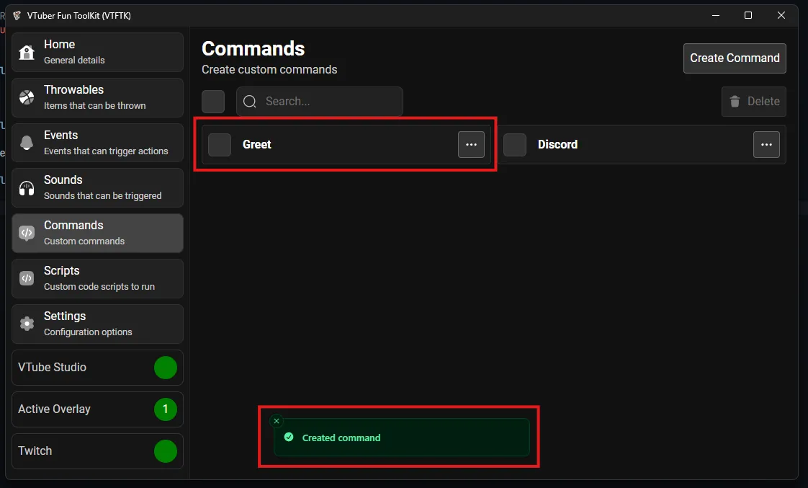This screenshot has height=488, width=808.
Task: Click the Active Overlay count badge
Action: coord(166,409)
